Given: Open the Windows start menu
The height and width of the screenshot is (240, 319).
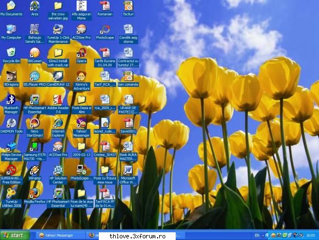Looking at the screenshot, I should tap(15, 235).
